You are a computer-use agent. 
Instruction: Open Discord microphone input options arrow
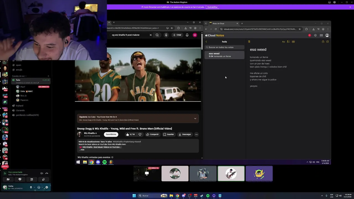pyautogui.click(x=34, y=187)
